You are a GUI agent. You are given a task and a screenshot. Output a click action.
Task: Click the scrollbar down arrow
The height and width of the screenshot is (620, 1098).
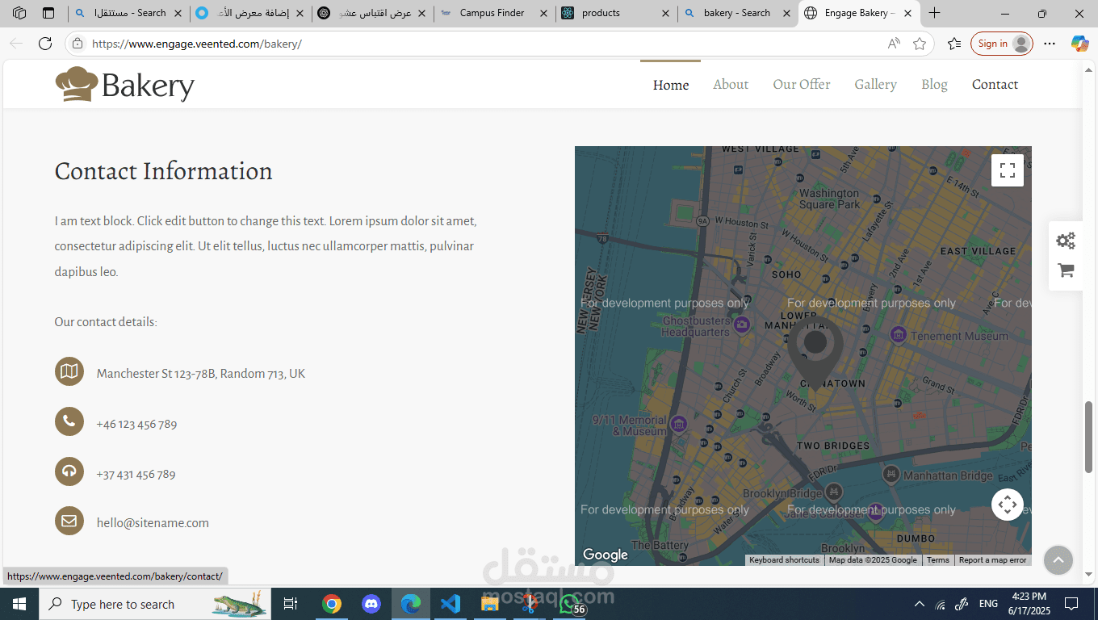click(x=1089, y=575)
